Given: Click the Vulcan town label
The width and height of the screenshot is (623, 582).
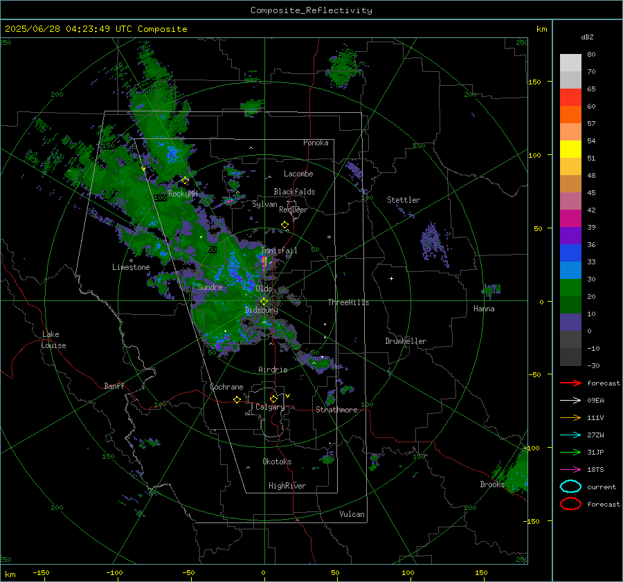Looking at the screenshot, I should (x=352, y=514).
